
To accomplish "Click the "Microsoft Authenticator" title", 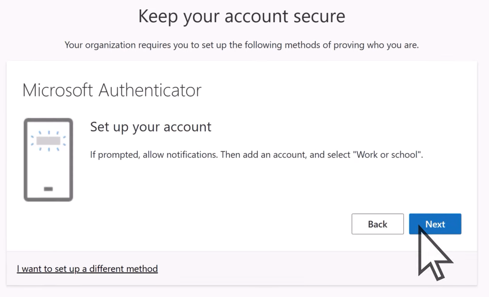I will pos(112,90).
